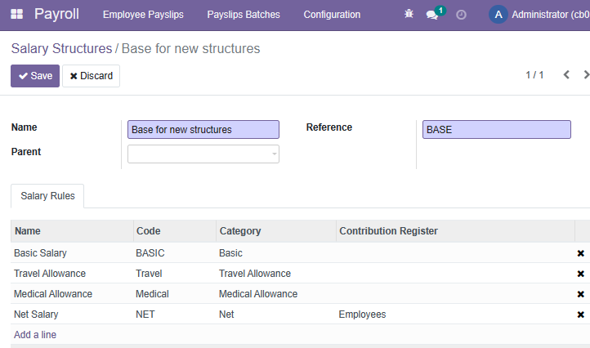590x348 pixels.
Task: Go back to Salary Structures breadcrumb
Action: click(x=62, y=48)
